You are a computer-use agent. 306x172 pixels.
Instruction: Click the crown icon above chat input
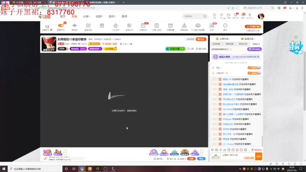(225, 150)
